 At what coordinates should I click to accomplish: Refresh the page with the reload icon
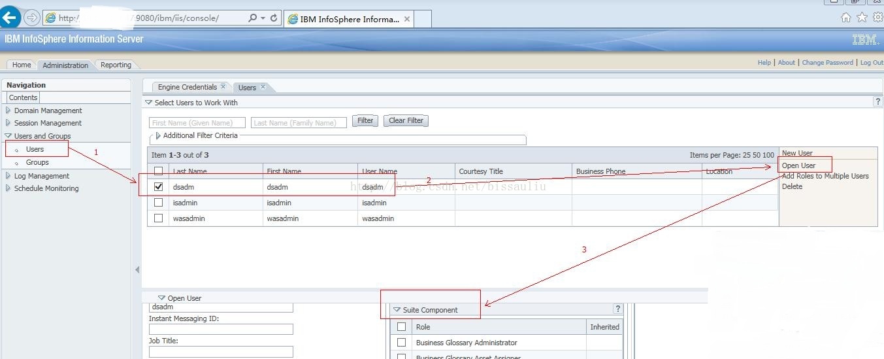point(274,18)
